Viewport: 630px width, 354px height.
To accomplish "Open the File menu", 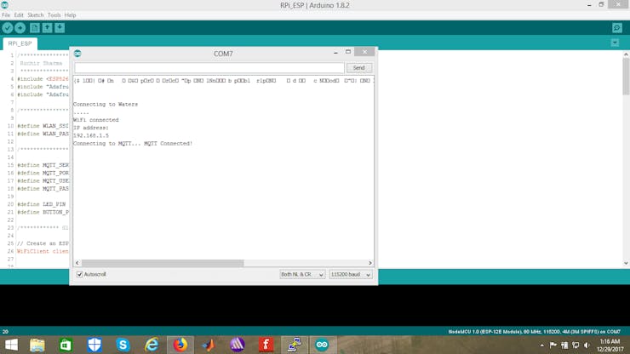I will (x=6, y=14).
